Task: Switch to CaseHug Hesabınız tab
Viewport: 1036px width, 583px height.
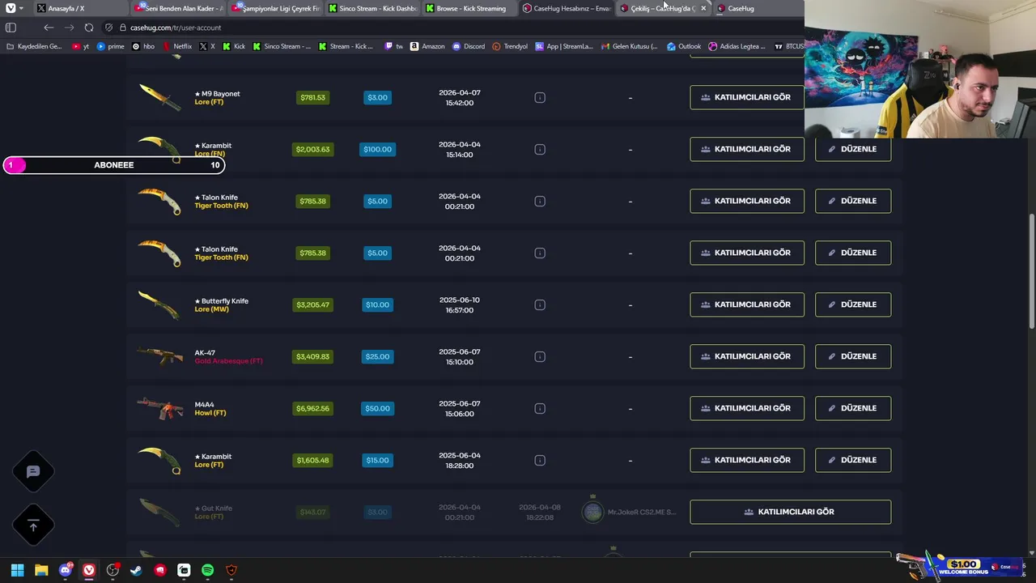Action: coord(567,8)
